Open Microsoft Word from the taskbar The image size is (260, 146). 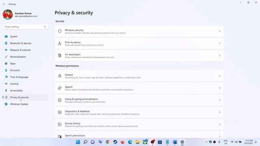(175, 142)
